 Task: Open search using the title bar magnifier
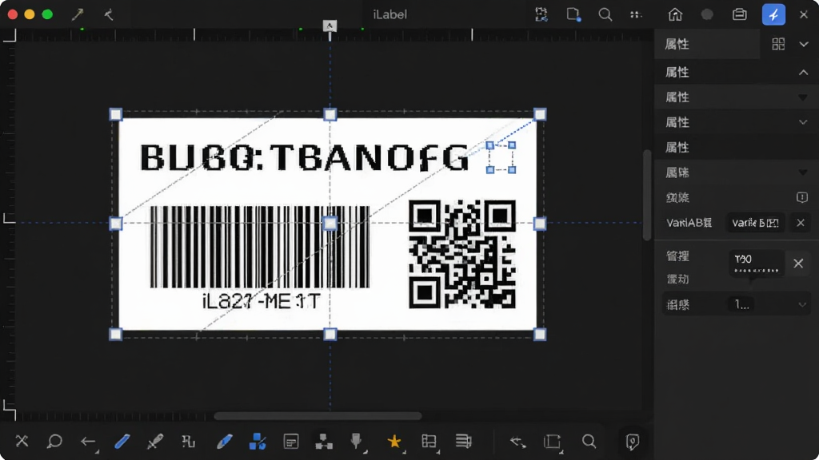[605, 14]
